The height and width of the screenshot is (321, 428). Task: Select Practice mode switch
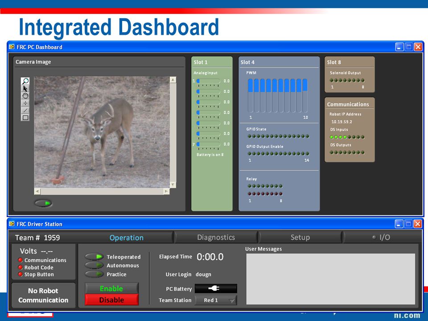point(94,274)
